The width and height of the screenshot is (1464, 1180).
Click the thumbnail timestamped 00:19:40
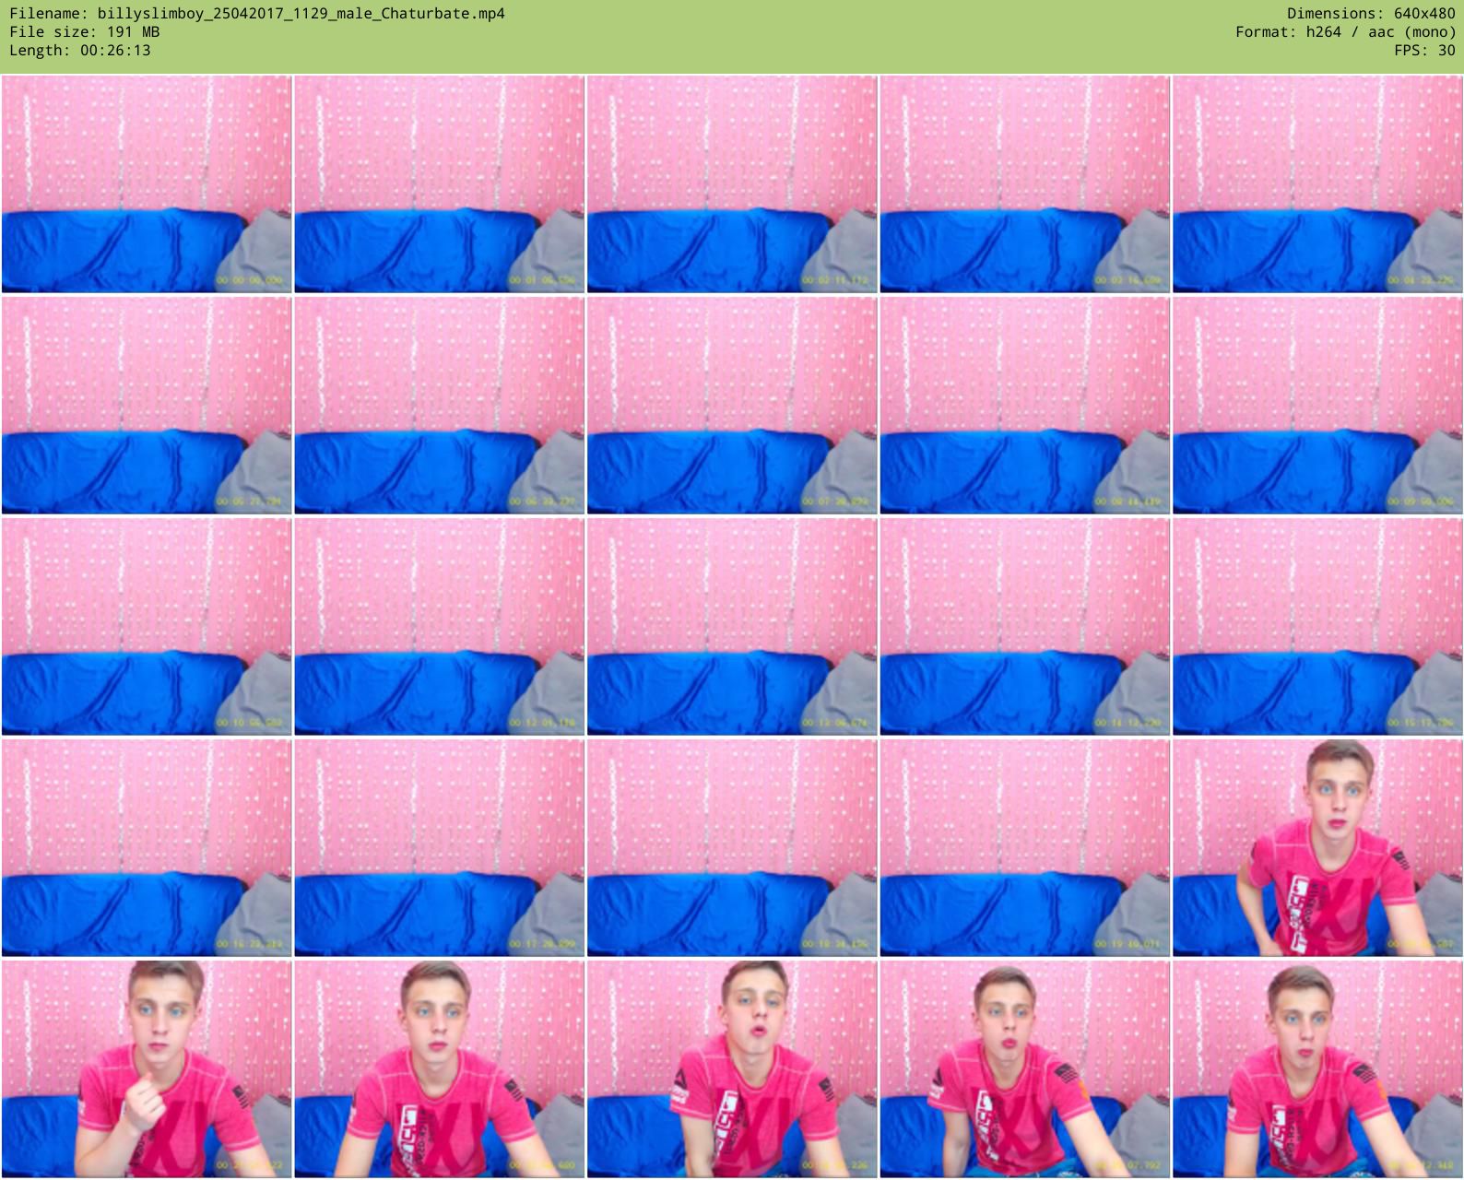1024,848
